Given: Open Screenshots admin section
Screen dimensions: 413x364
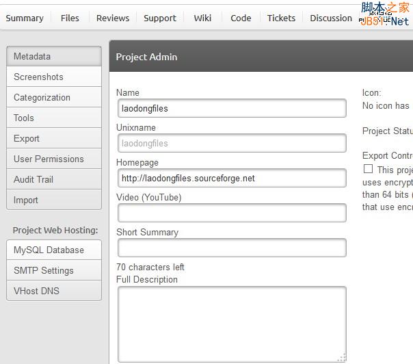Looking at the screenshot, I should pos(54,77).
